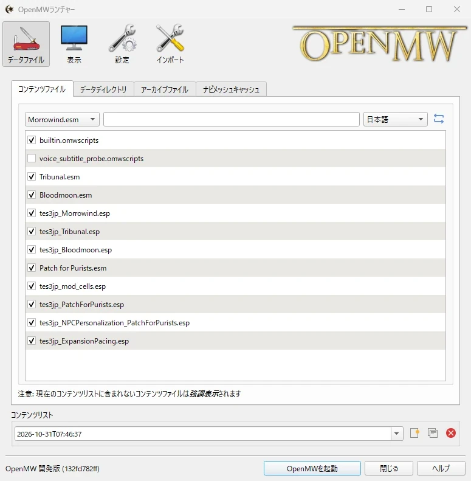Select the Patch for Purists.esm file name
This screenshot has height=481, width=471.
tap(73, 268)
